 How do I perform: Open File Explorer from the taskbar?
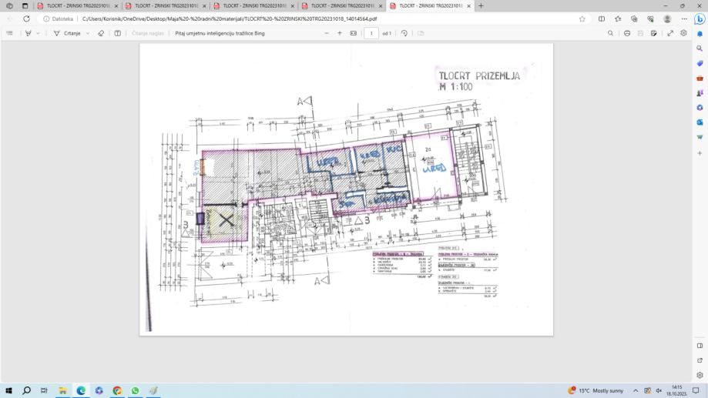[x=62, y=390]
